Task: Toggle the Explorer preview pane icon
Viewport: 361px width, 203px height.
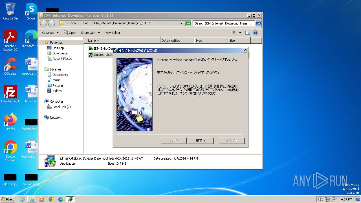Action: [248, 33]
